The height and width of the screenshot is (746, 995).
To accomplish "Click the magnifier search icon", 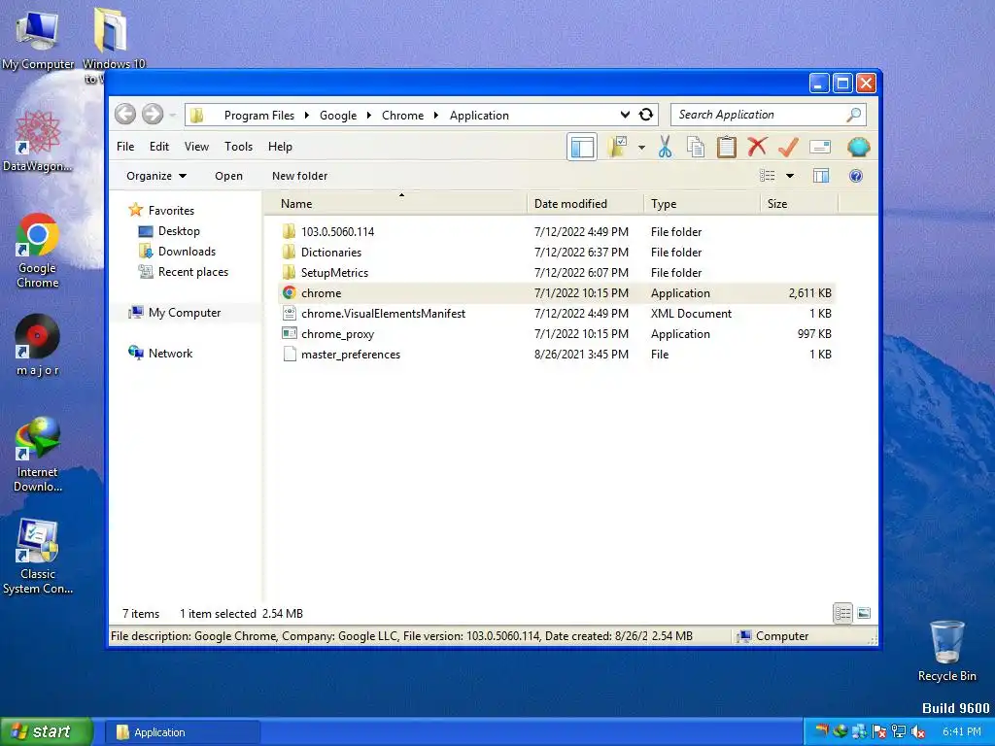I will click(854, 115).
